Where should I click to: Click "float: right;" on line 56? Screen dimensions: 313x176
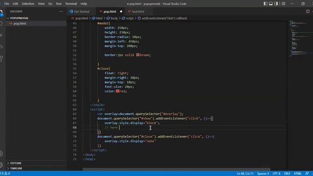(116, 73)
